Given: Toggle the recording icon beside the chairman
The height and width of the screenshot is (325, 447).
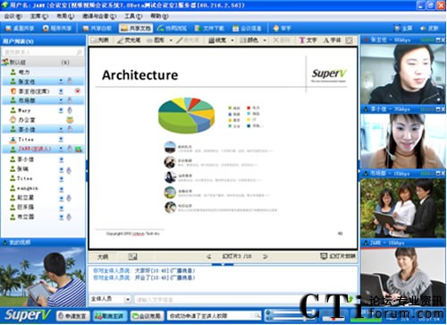Looking at the screenshot, I should 78,91.
